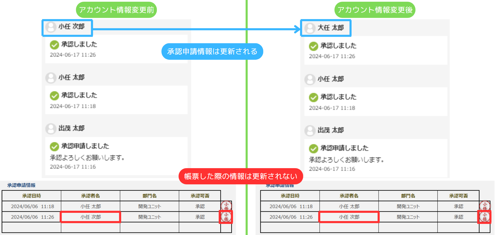Click 承認可否 column header in 変更前 table

pos(200,196)
